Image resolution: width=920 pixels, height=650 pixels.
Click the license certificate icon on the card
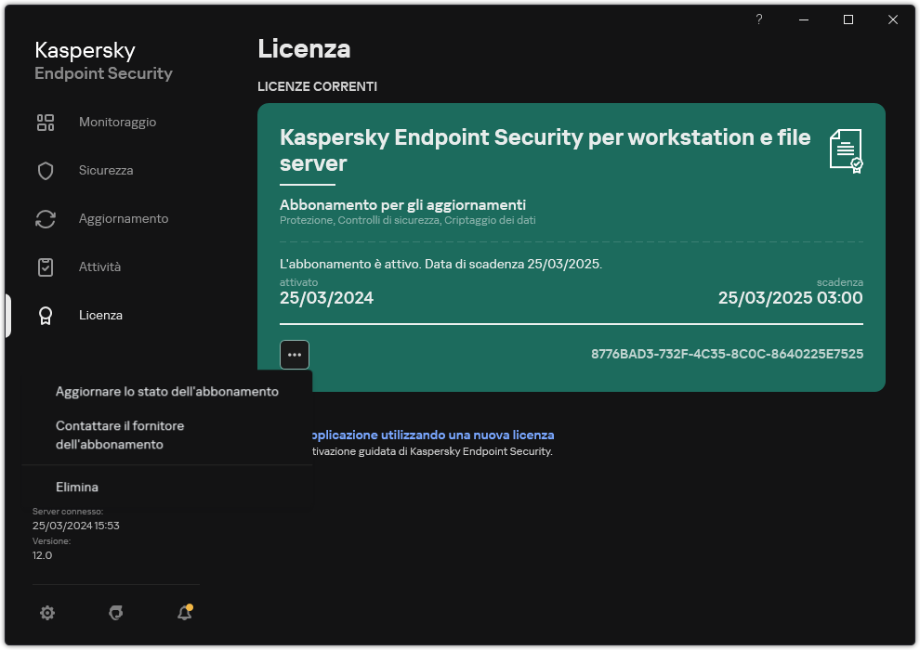847,150
